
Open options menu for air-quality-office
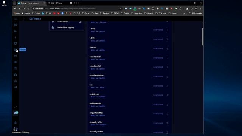[x=167, y=123]
